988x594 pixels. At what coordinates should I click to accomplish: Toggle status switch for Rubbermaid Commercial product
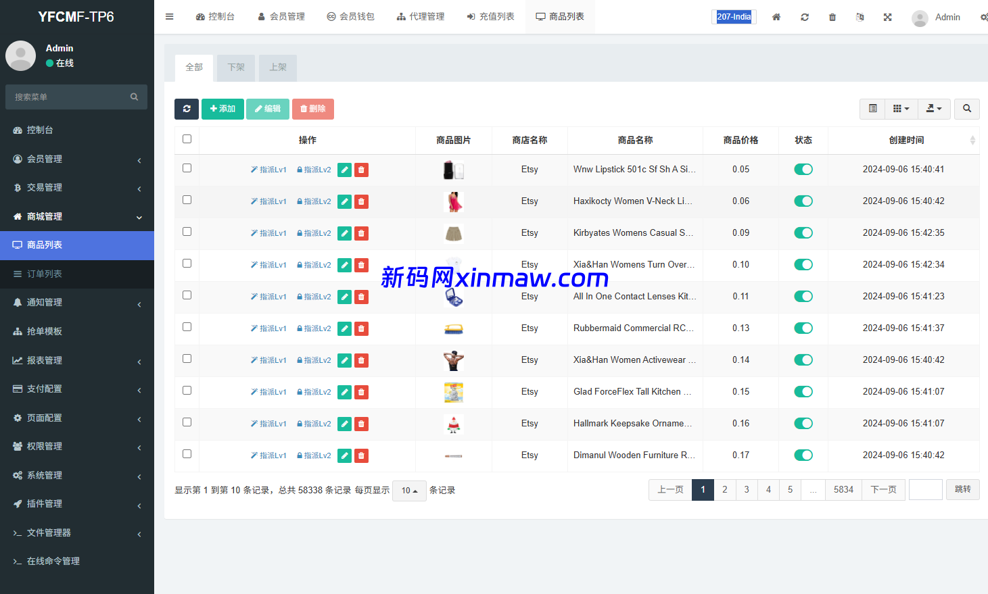[803, 328]
